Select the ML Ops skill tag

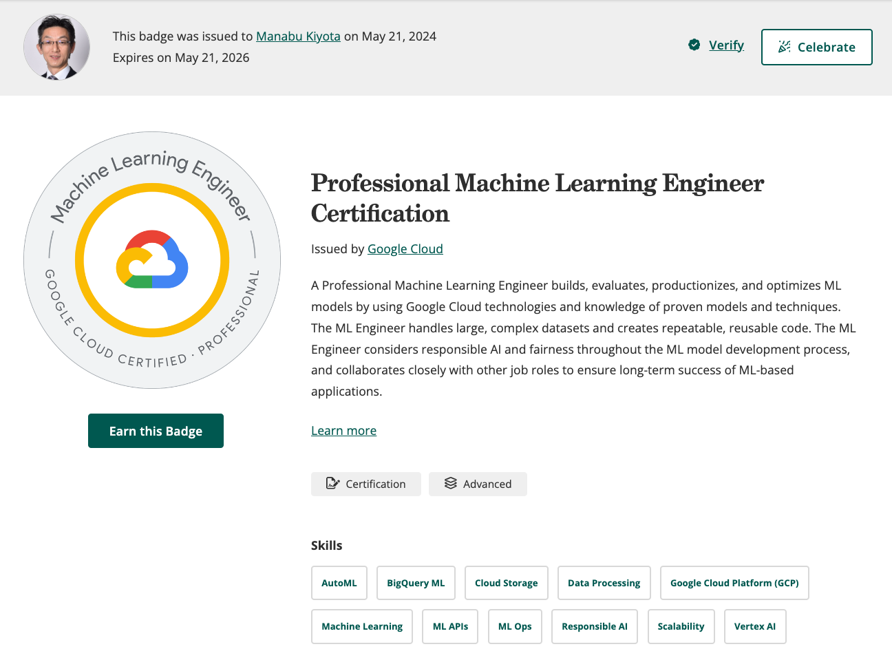pyautogui.click(x=514, y=626)
